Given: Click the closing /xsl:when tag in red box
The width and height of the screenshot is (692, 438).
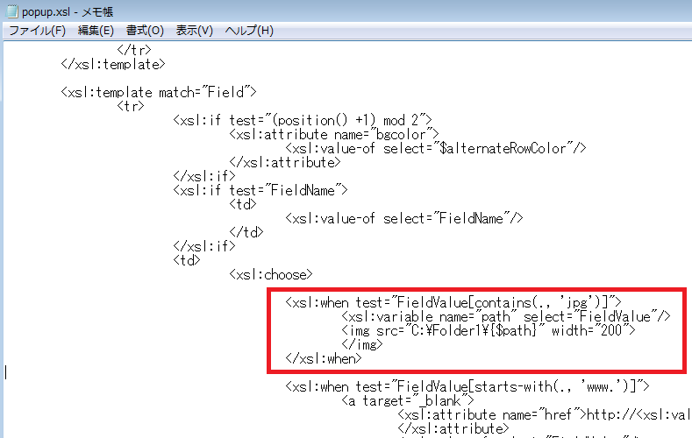Looking at the screenshot, I should [324, 358].
